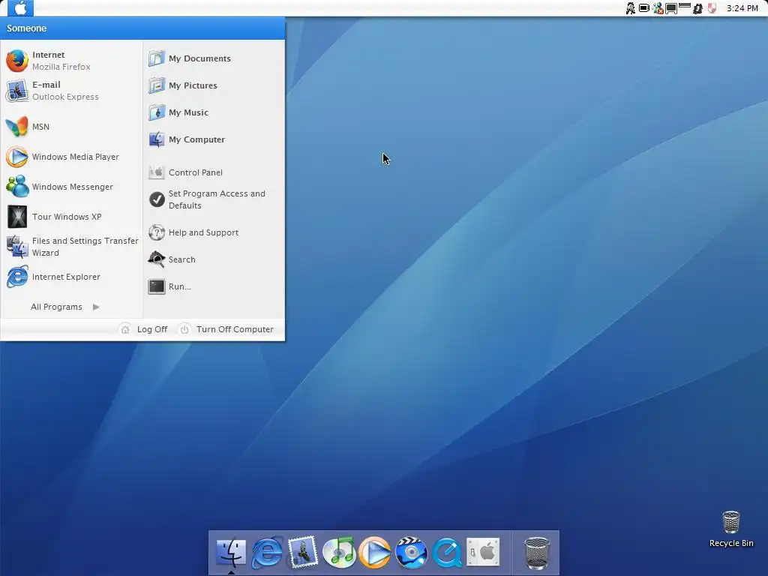Open Control Panel

(214, 172)
